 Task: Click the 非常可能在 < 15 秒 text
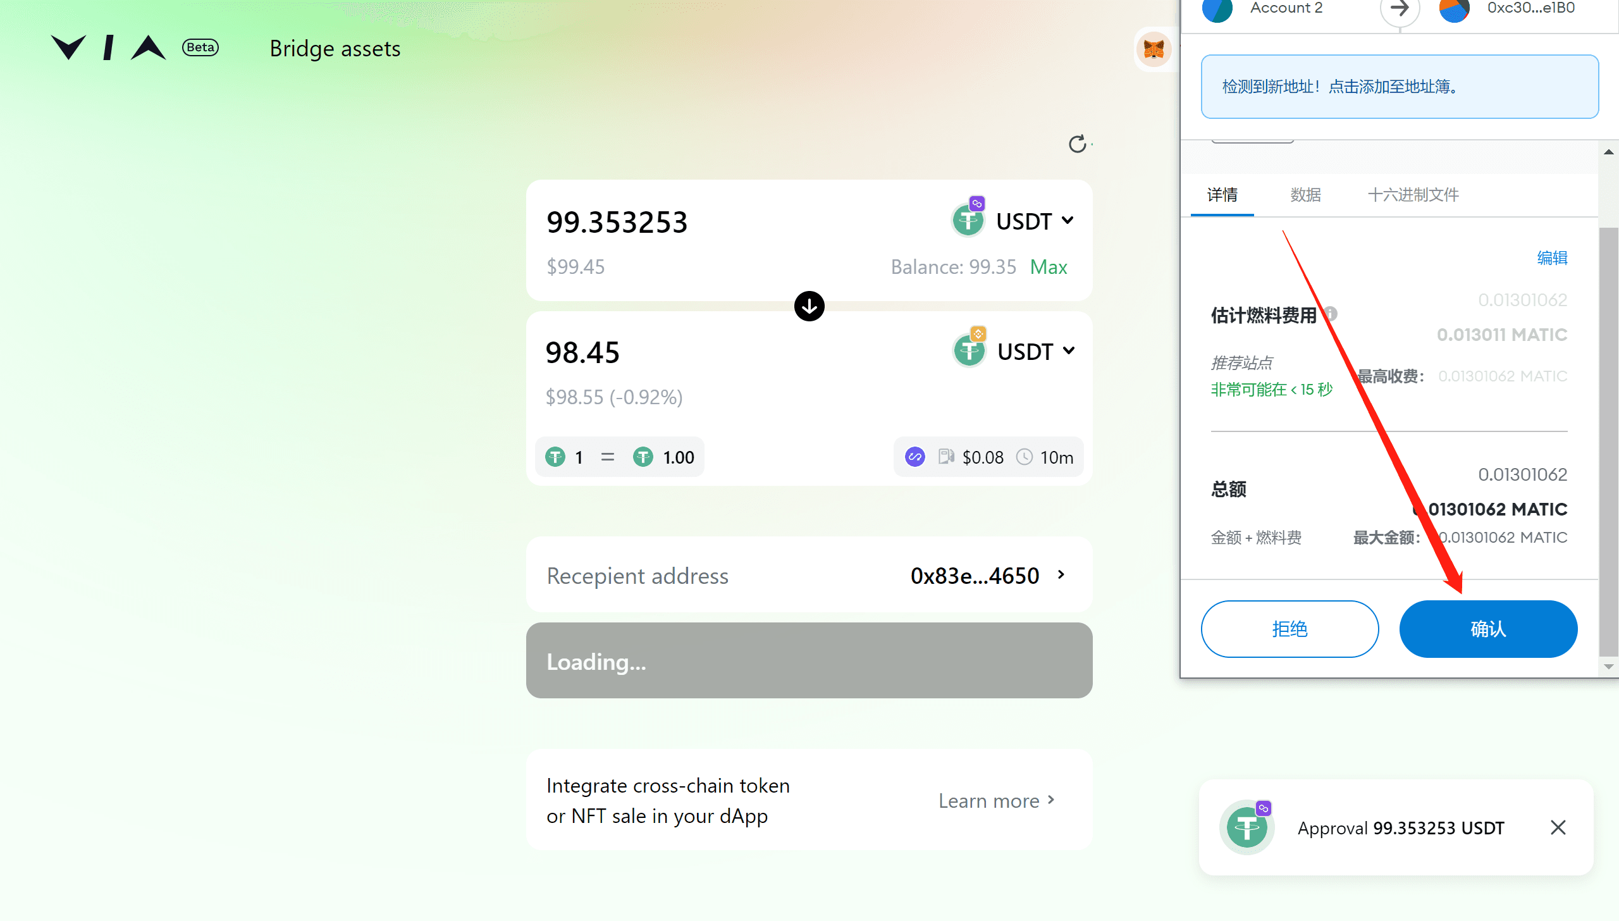coord(1271,389)
